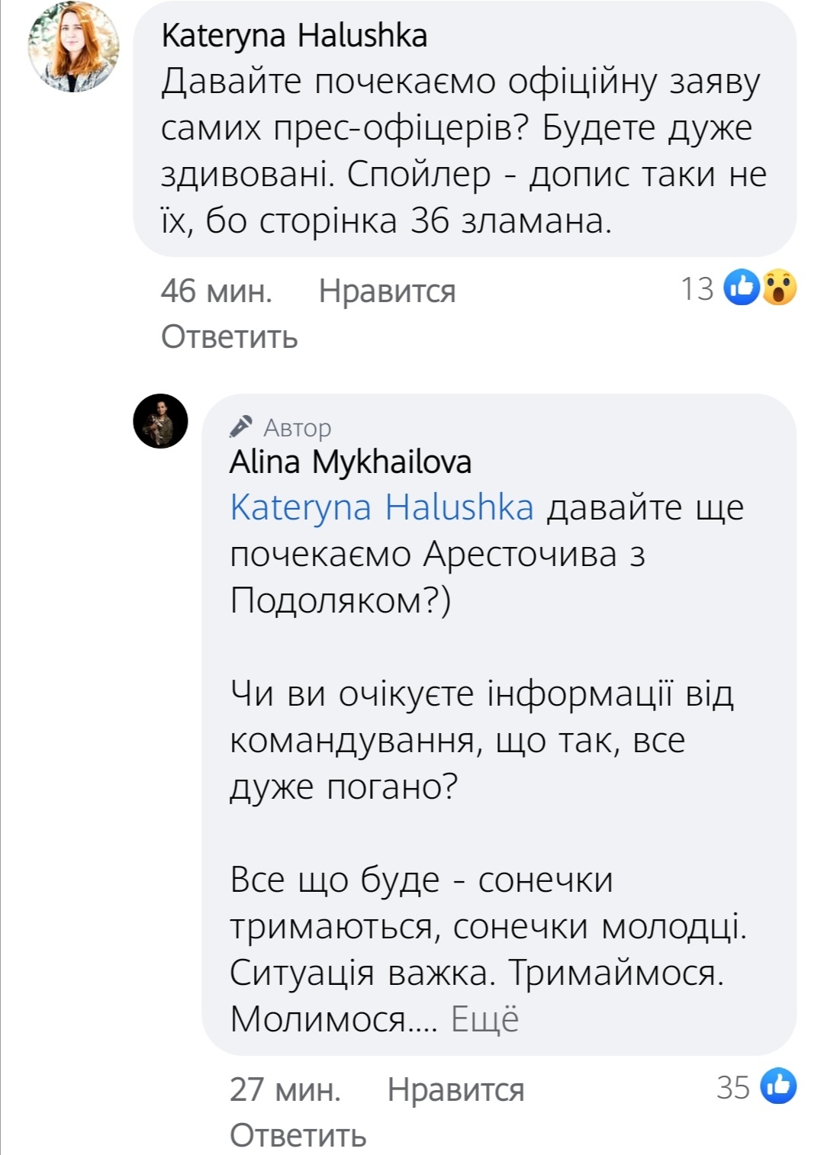Viewport: 824px width, 1155px height.
Task: Reply to Kateryna Halushka's comment via Ответить
Action: coord(229,336)
